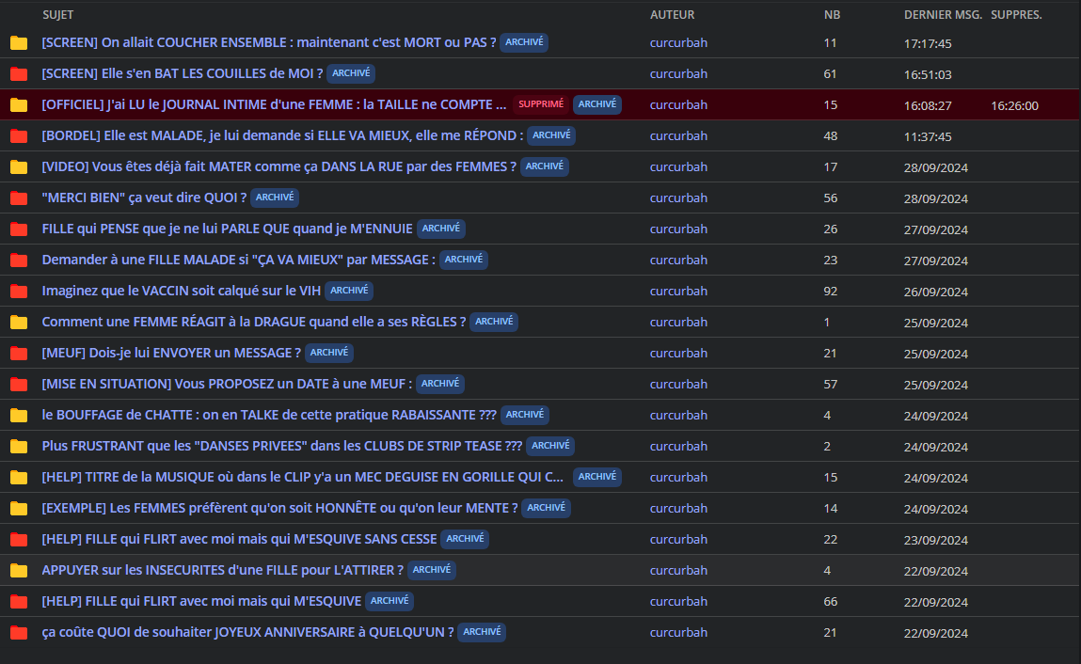The image size is (1081, 664).
Task: Click red folder icon of 'MERCI BIEN' topic
Action: point(19,198)
